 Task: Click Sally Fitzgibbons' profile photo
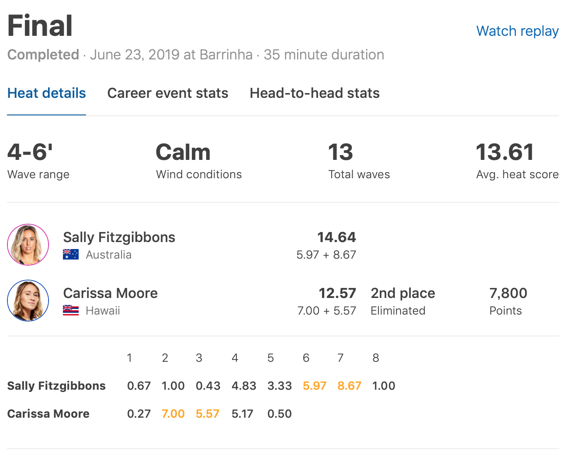coord(28,245)
